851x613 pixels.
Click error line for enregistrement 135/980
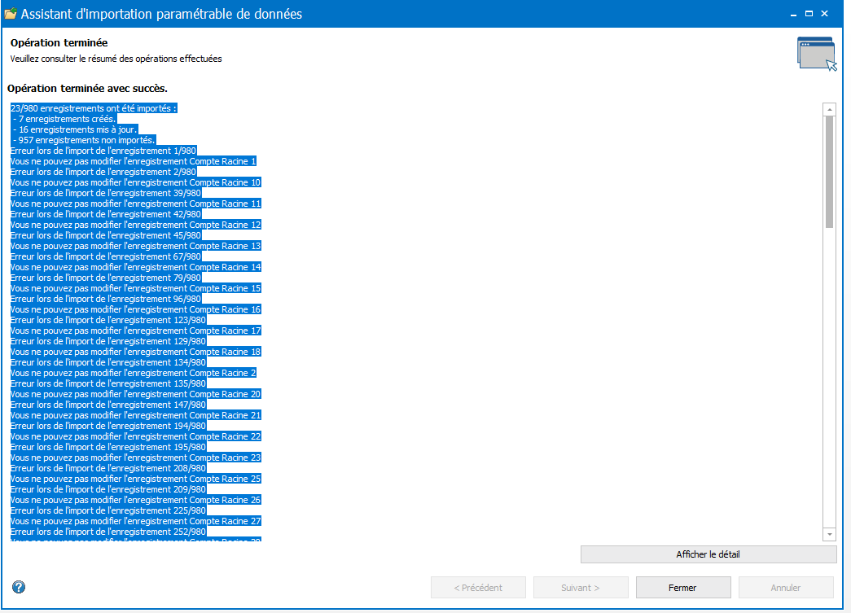[x=108, y=383]
